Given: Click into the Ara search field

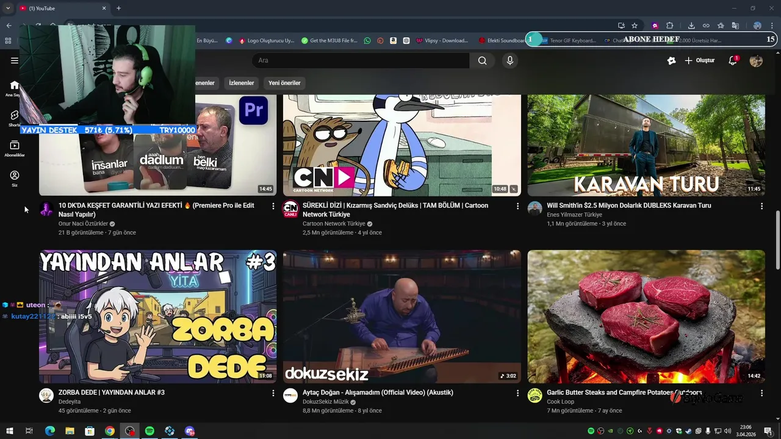Looking at the screenshot, I should 361,60.
